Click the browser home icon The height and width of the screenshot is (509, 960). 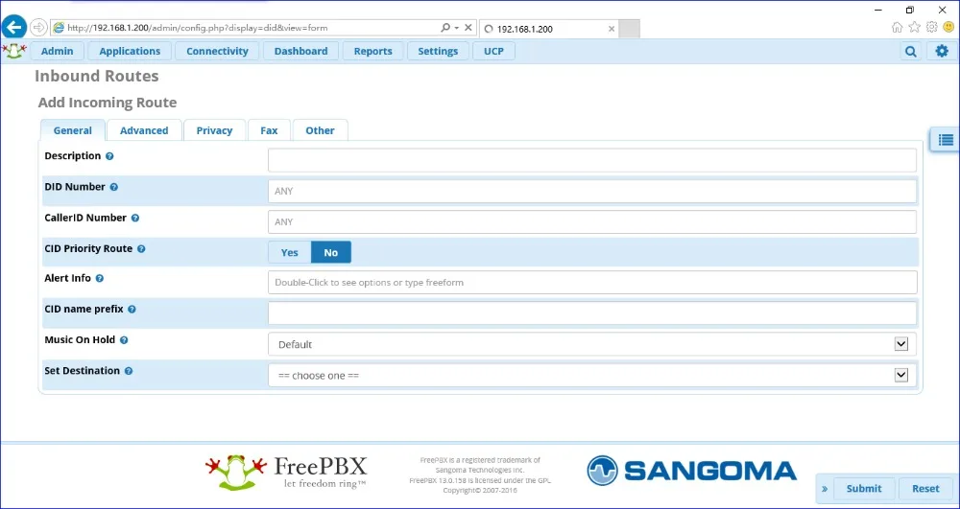click(x=897, y=28)
